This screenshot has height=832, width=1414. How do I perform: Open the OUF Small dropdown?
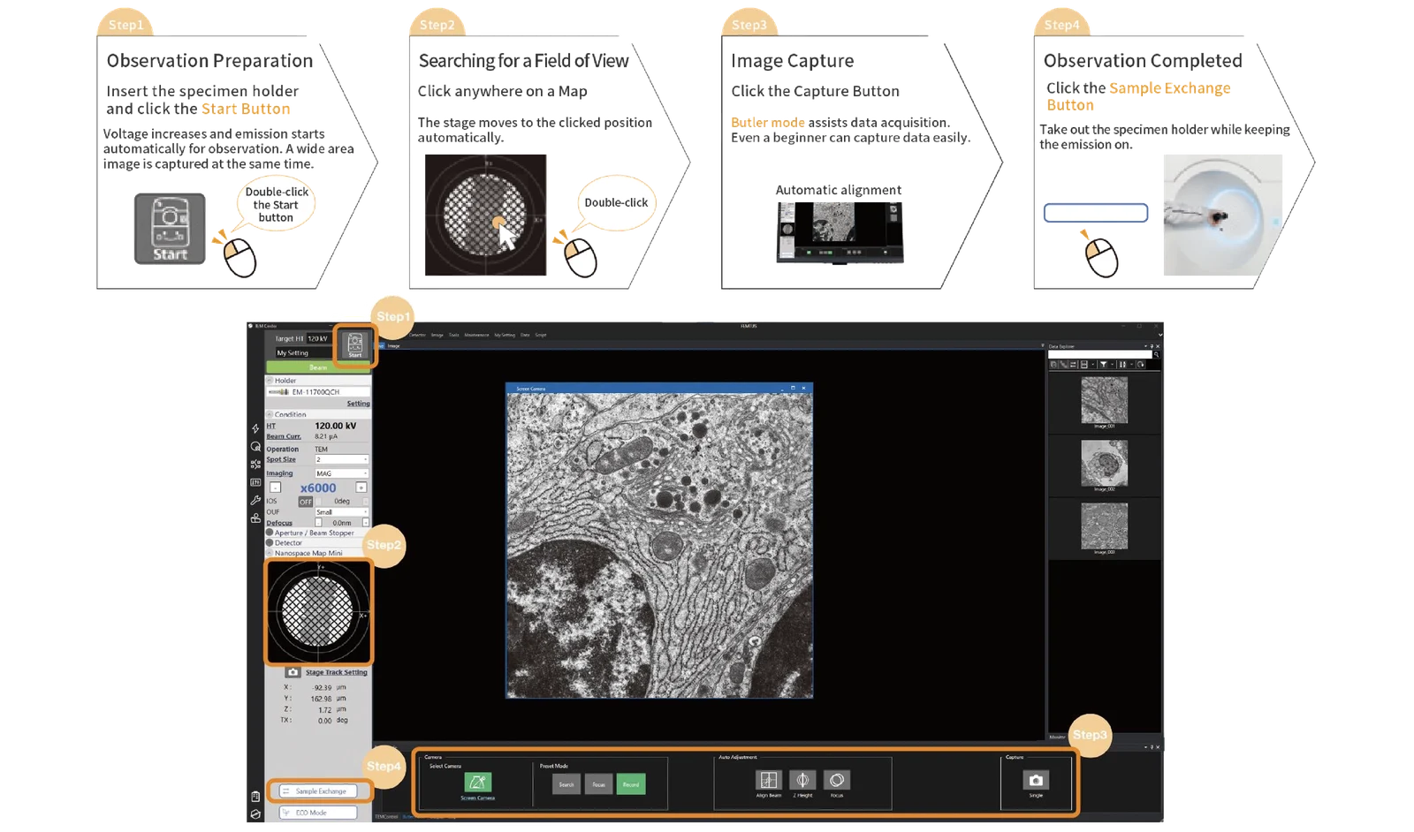[x=341, y=511]
